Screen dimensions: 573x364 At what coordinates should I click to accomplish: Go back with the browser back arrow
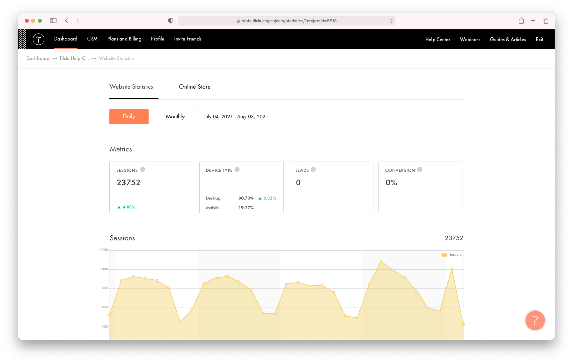pyautogui.click(x=67, y=21)
